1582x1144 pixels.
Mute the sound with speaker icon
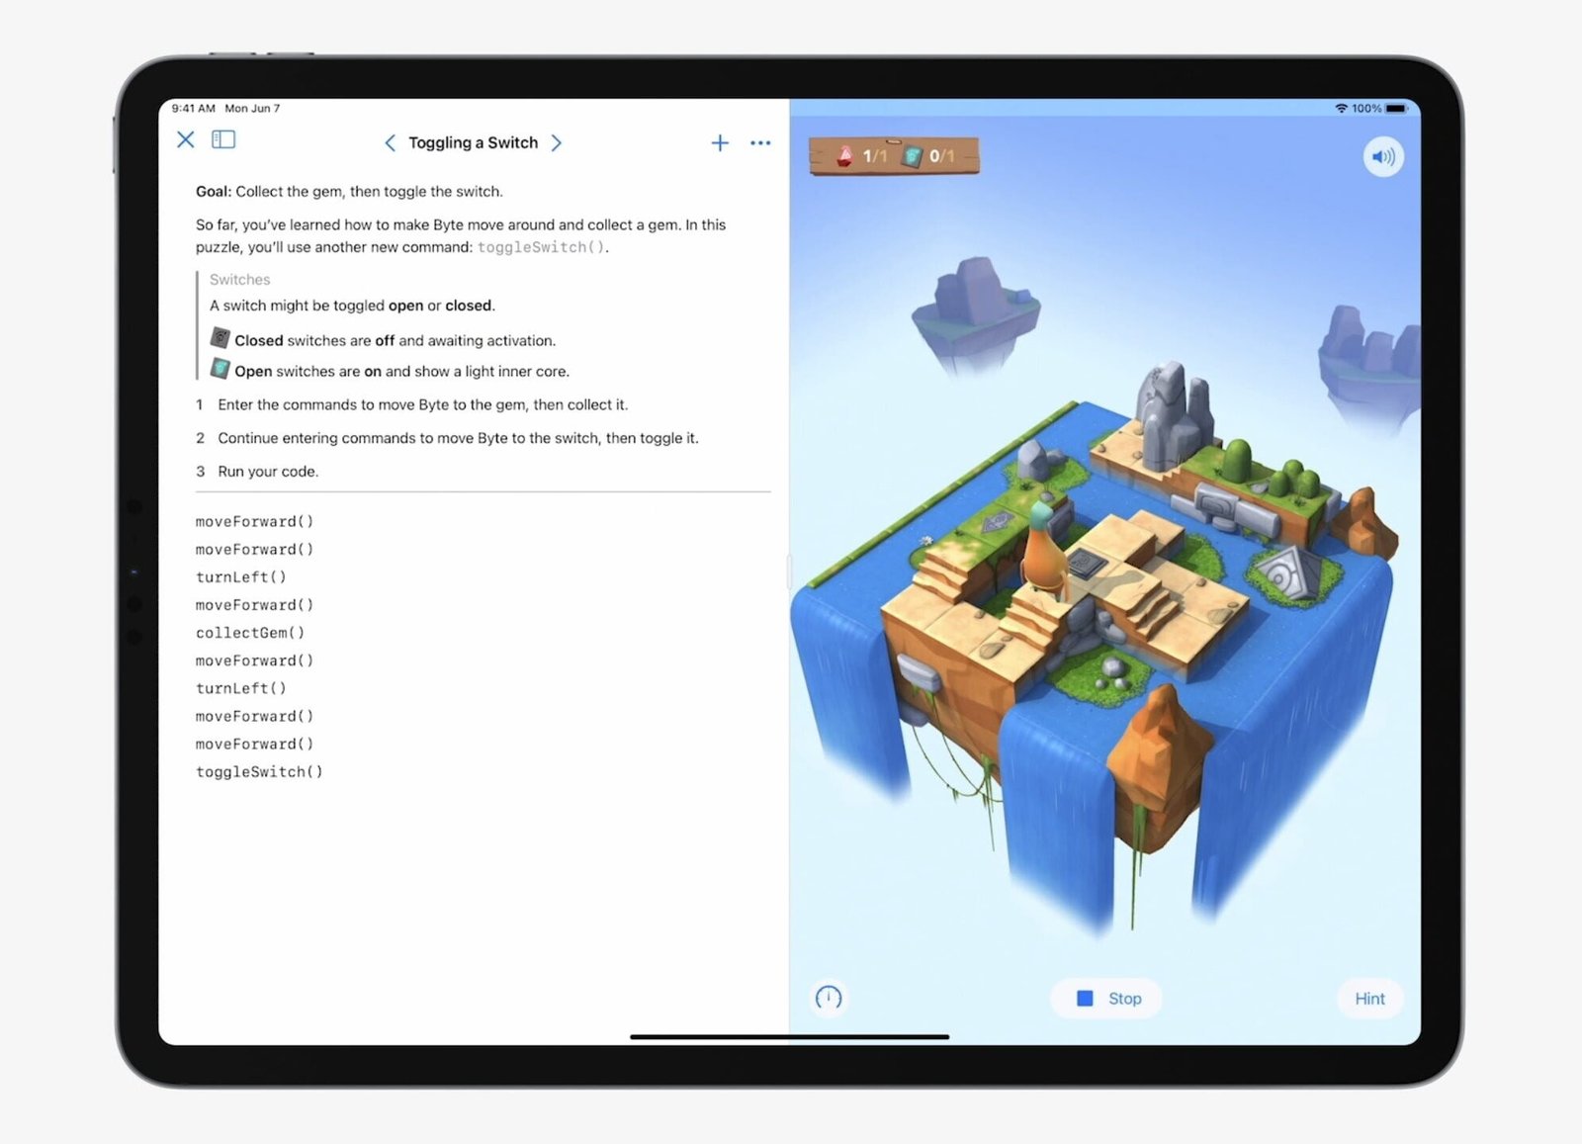click(x=1382, y=157)
